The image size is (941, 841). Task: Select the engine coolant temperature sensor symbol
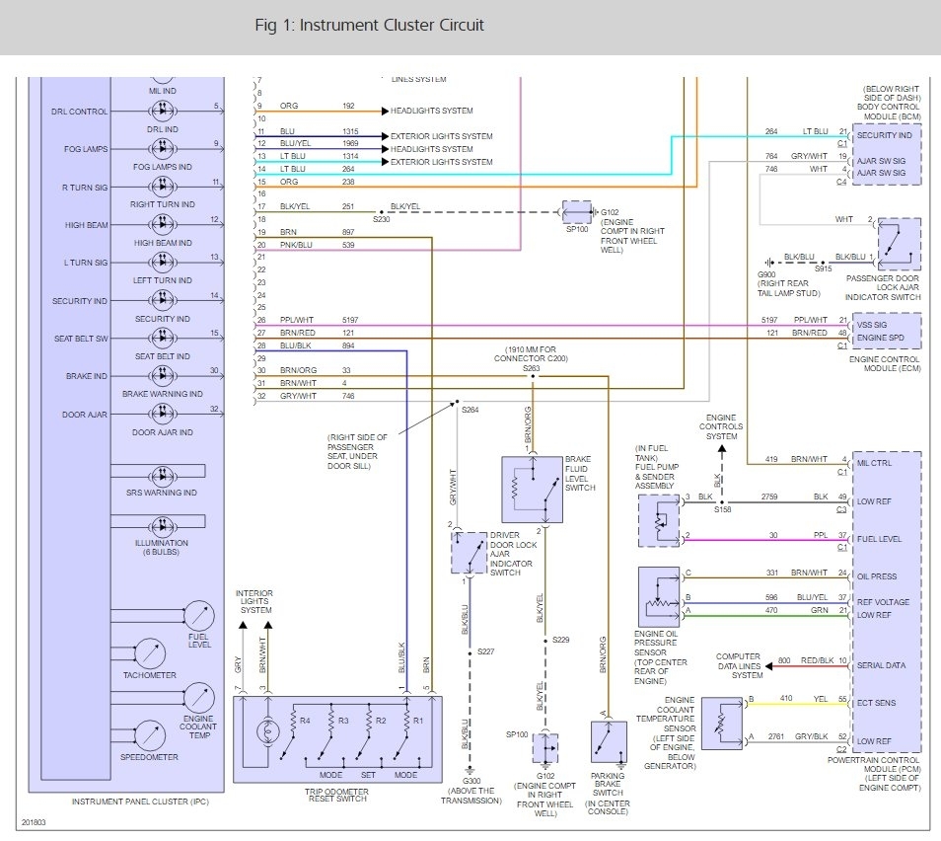722,724
